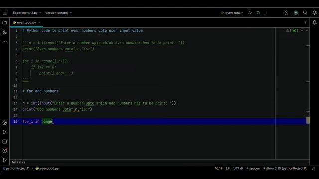Open IDE settings gear
The image size is (319, 179).
point(314,13)
